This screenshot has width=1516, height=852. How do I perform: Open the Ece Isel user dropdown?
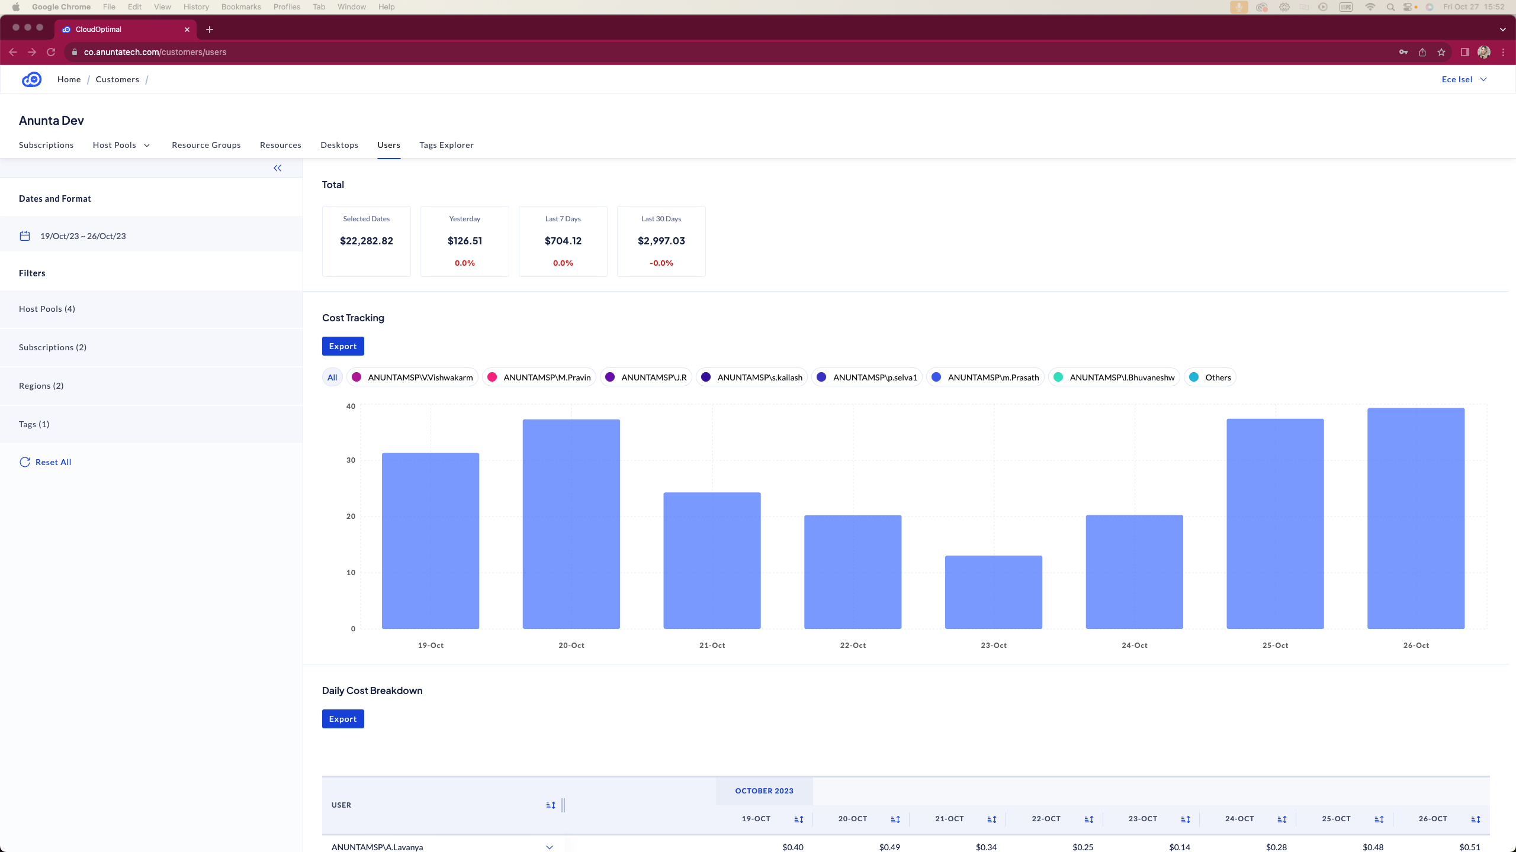click(1464, 79)
